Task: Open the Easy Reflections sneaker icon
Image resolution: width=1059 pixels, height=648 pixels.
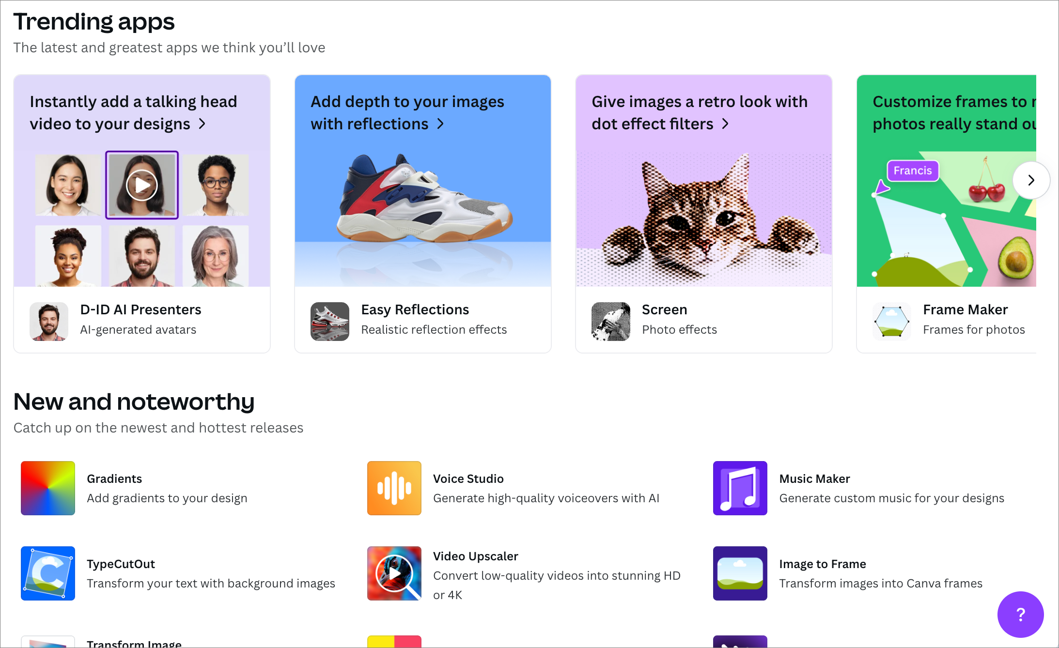Action: click(x=330, y=322)
